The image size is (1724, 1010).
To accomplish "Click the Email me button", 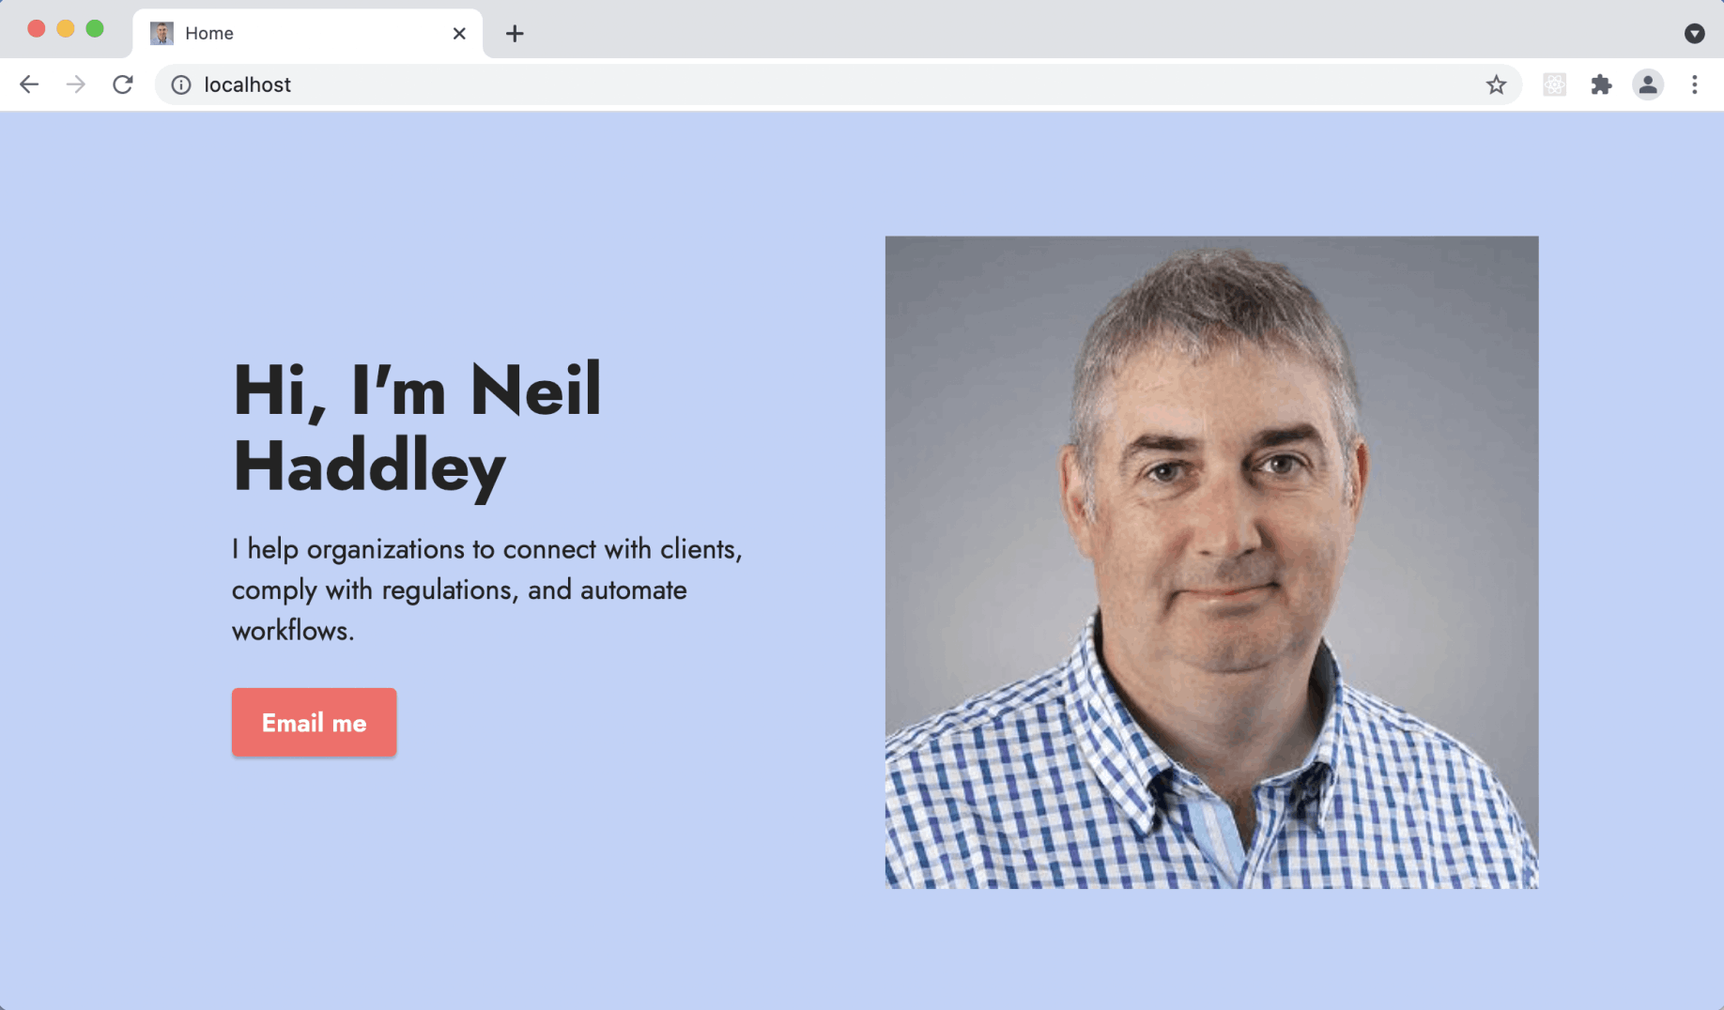I will tap(314, 722).
